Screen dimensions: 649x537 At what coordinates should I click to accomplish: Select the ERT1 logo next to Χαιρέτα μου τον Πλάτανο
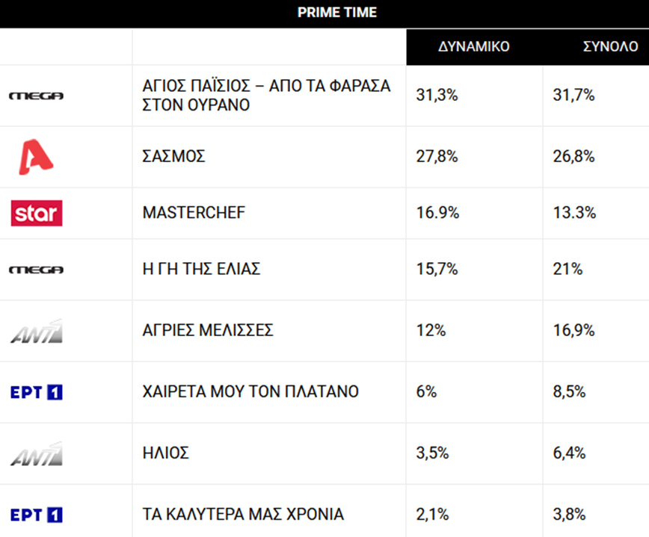coord(36,392)
